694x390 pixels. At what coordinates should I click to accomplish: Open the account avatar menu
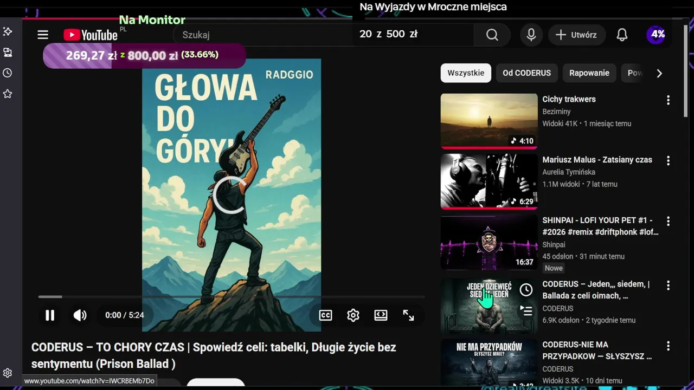click(657, 35)
